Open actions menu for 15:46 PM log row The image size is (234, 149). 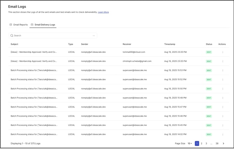coord(223,116)
